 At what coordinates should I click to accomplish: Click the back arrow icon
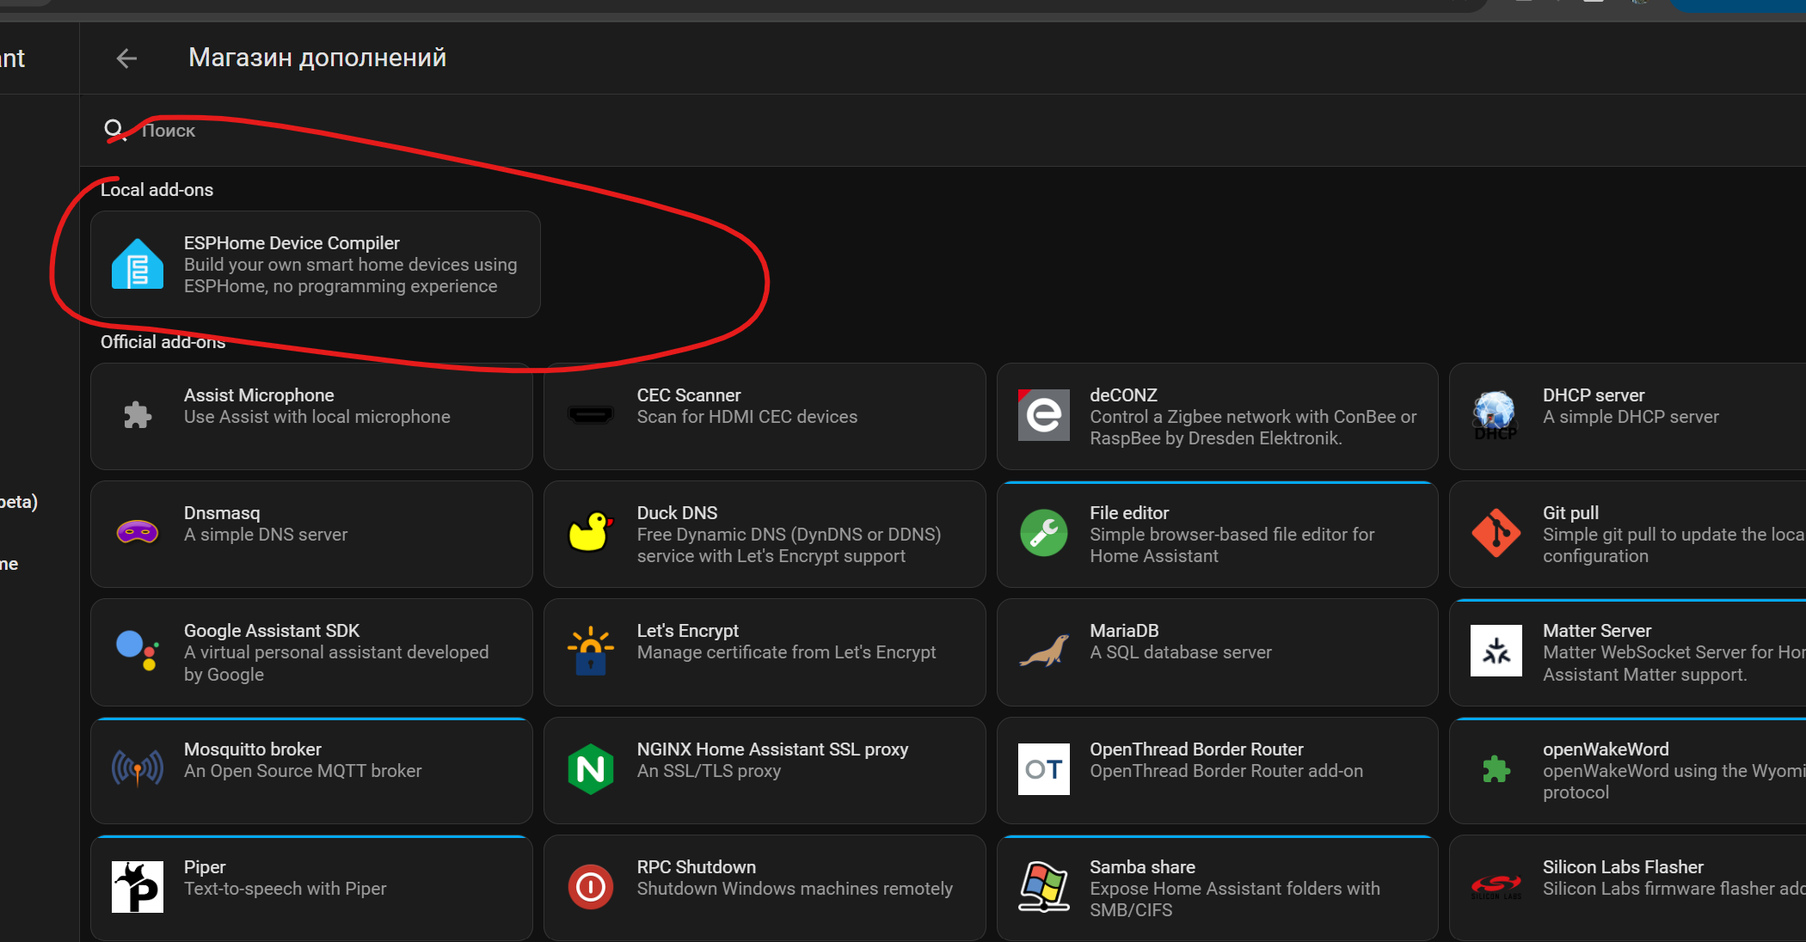126,58
